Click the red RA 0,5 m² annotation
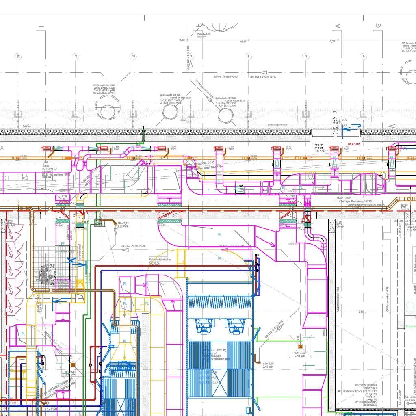The height and width of the screenshot is (416, 416). pos(354,144)
